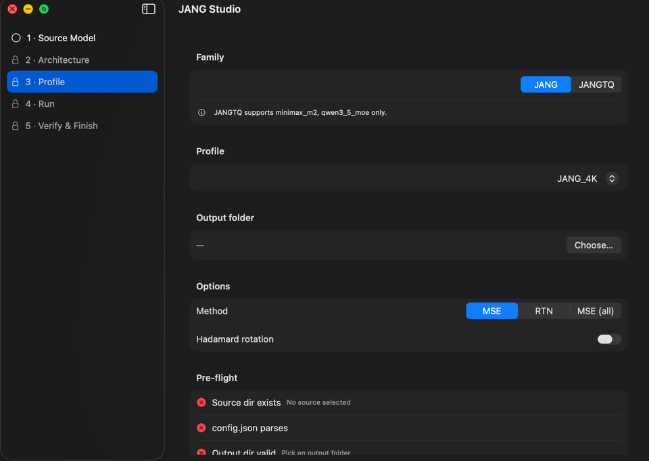Select the 3 · Profile step
The height and width of the screenshot is (461, 649).
click(82, 82)
